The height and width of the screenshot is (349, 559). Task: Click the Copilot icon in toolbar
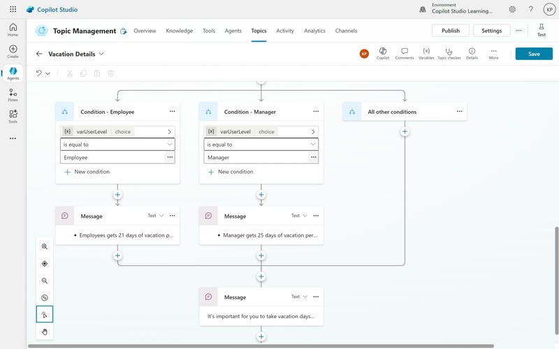point(383,54)
